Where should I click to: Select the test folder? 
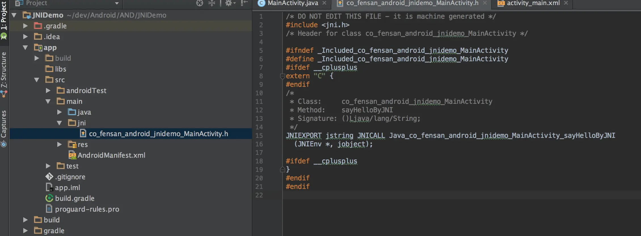72,166
